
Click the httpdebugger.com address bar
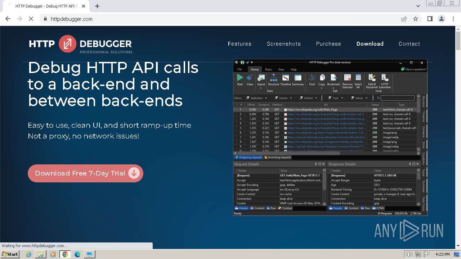223,19
